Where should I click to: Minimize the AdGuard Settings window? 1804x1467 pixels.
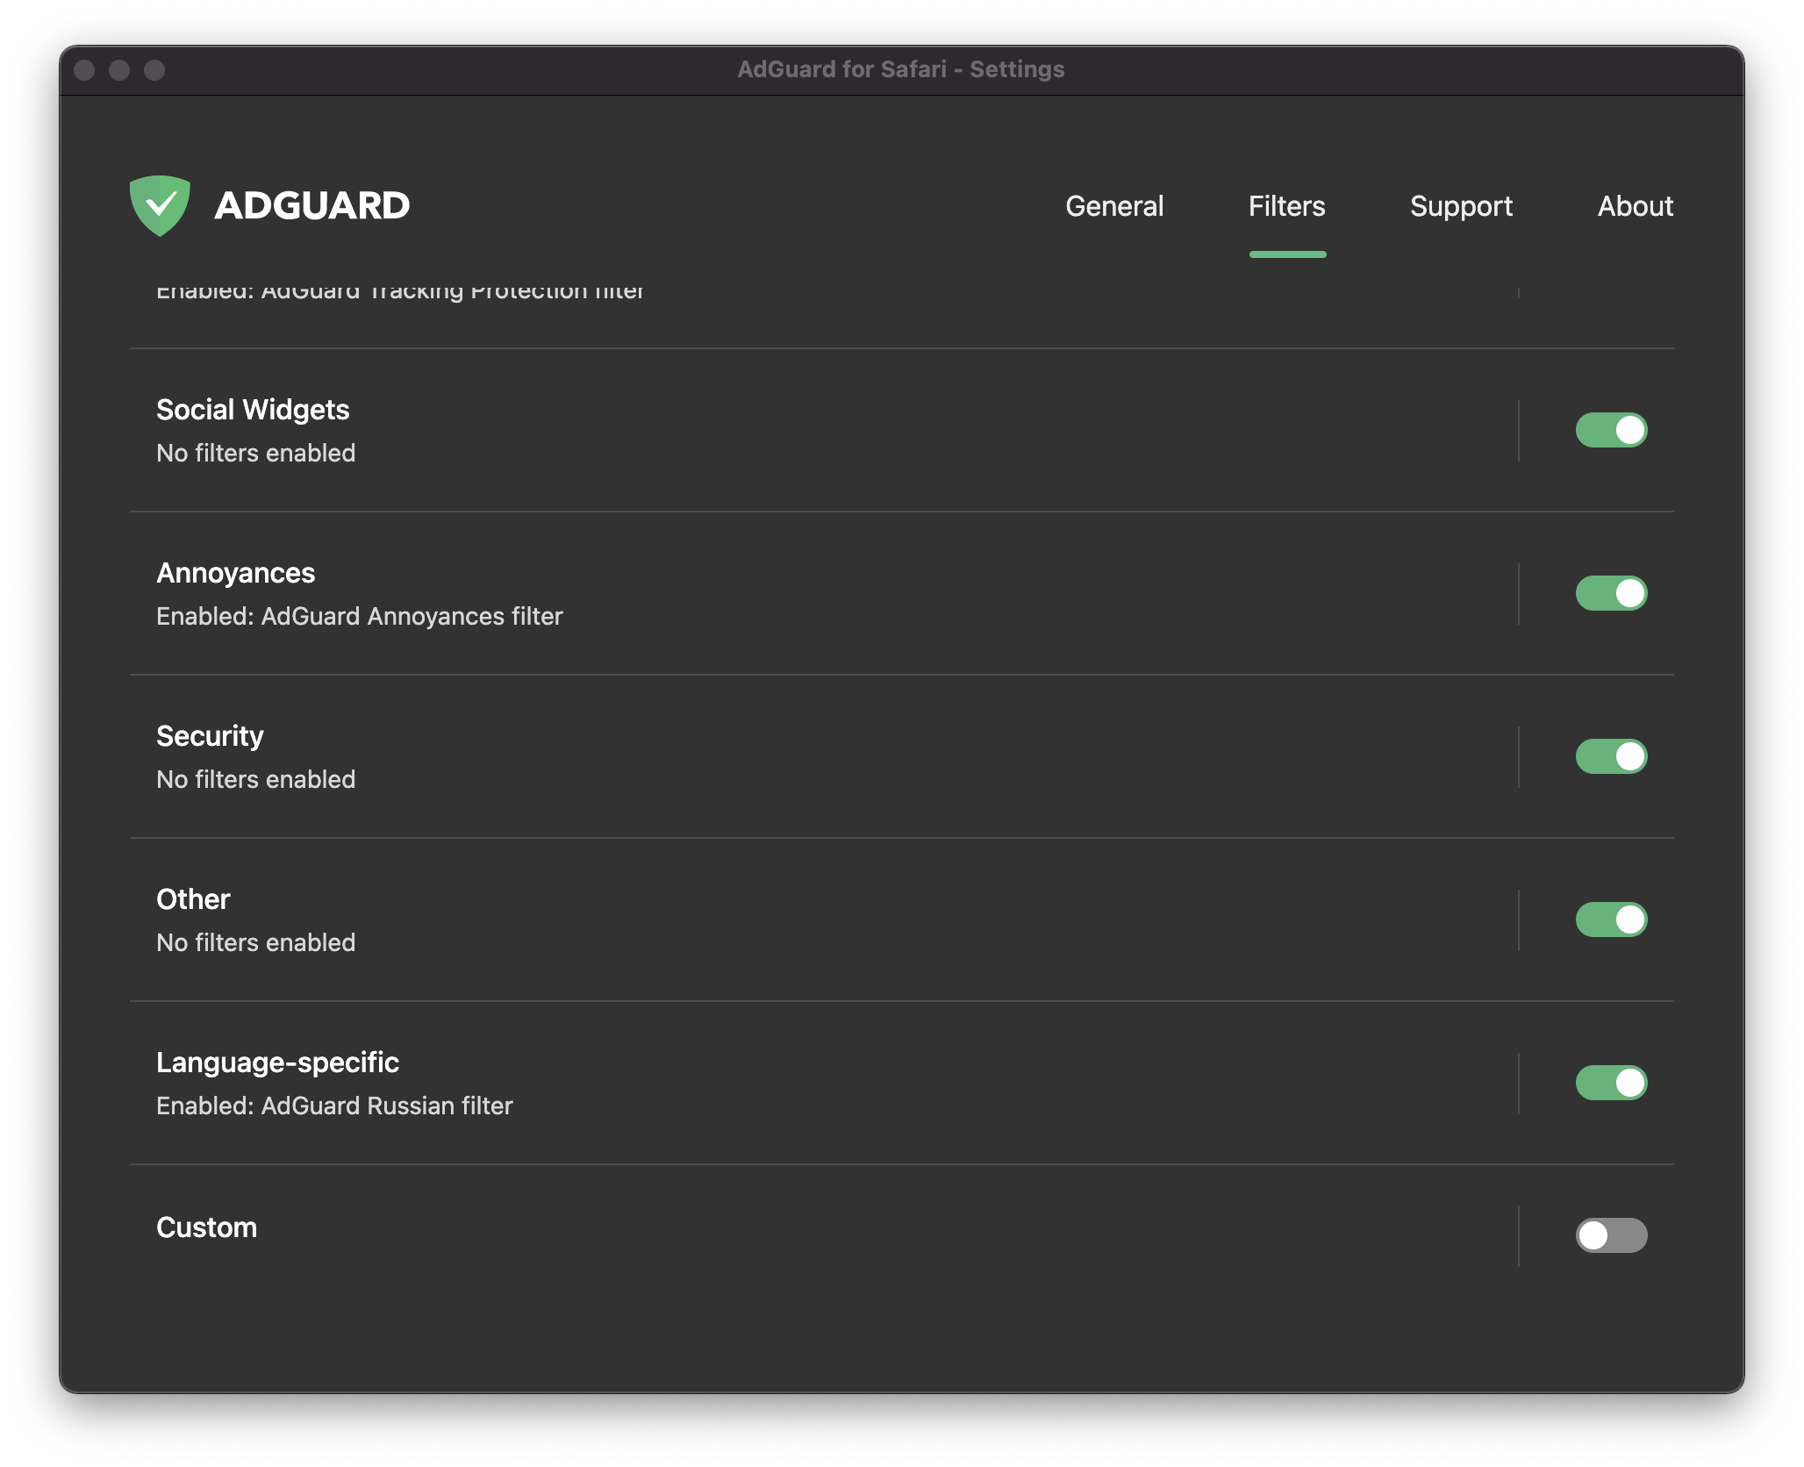click(x=119, y=70)
